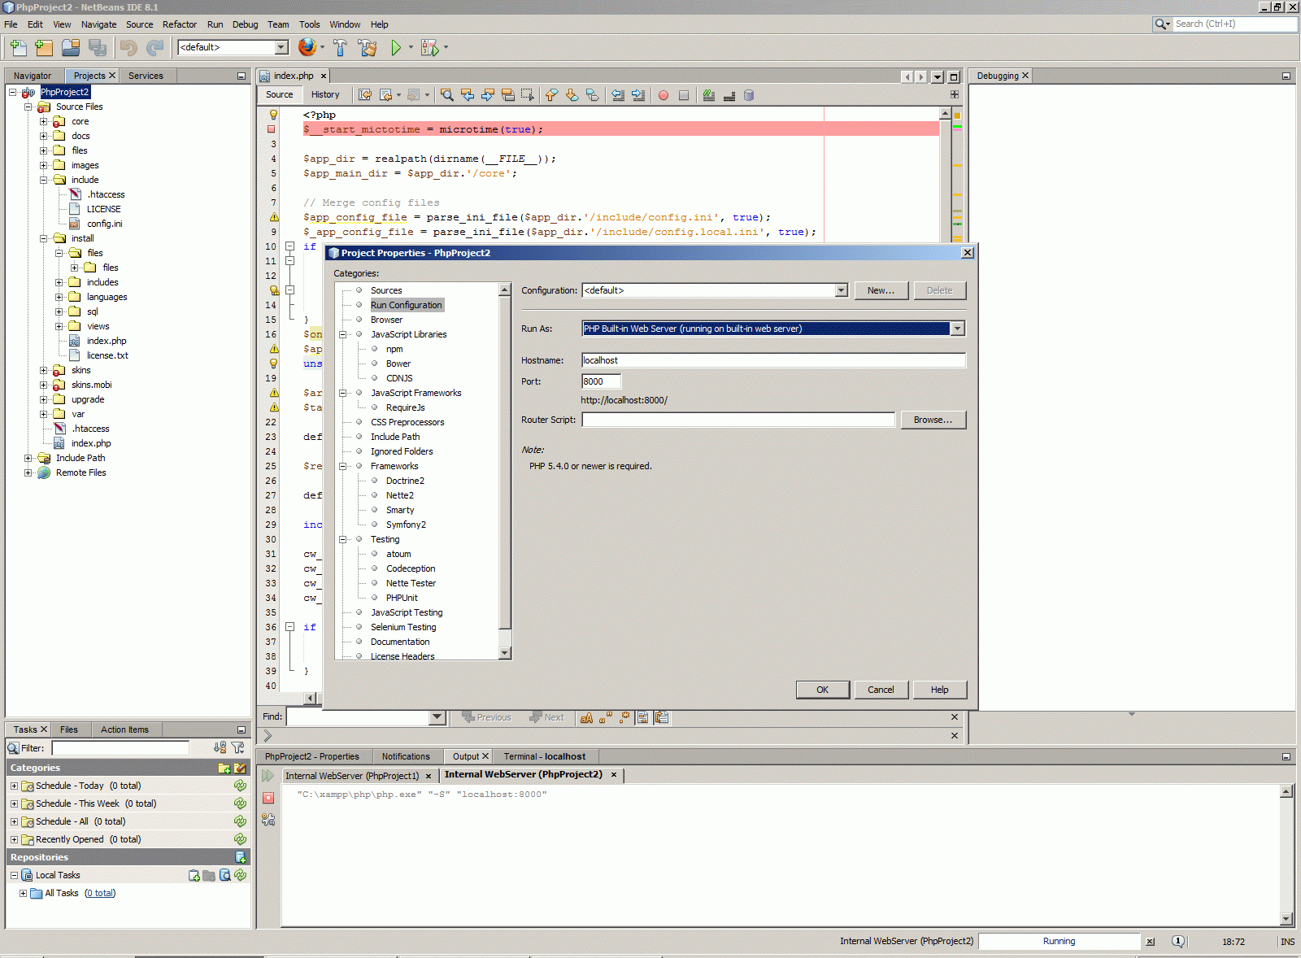
Task: Click the Create Category icon in Tasks panel
Action: [x=224, y=768]
